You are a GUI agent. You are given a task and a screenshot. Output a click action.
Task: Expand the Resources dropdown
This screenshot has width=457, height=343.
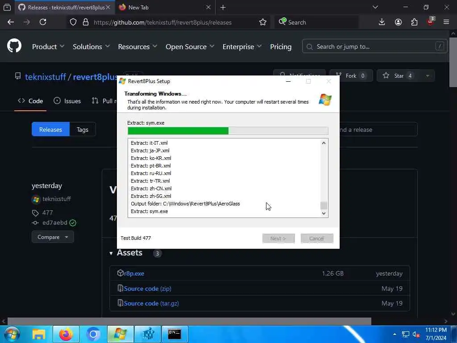[137, 46]
